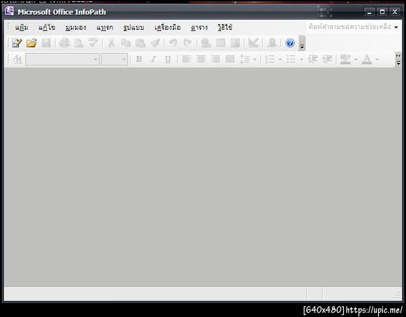Expand Formatting toolbar options arrow
The width and height of the screenshot is (406, 317).
click(x=399, y=59)
